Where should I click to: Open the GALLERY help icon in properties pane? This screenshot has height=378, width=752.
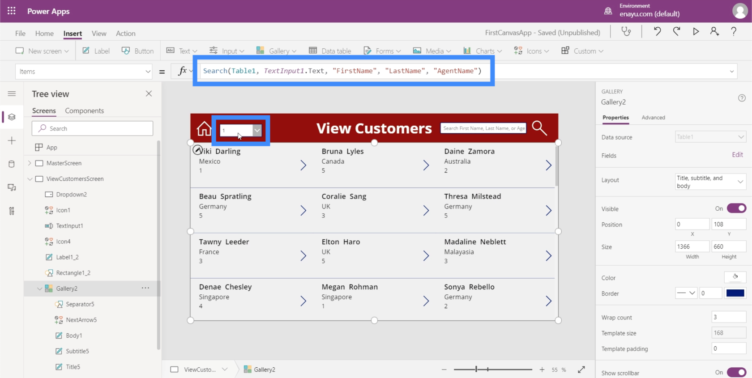[x=742, y=98]
